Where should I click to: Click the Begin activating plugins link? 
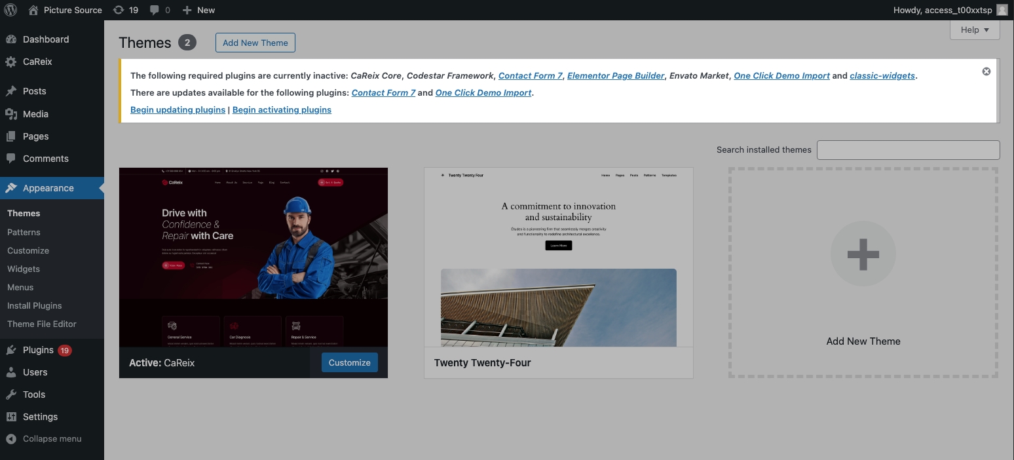282,109
